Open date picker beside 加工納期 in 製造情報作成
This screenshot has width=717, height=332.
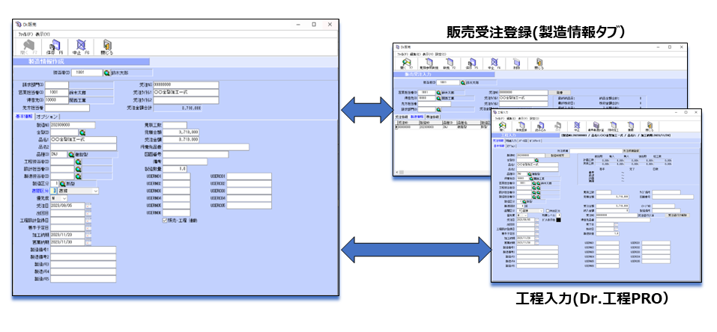pos(88,235)
